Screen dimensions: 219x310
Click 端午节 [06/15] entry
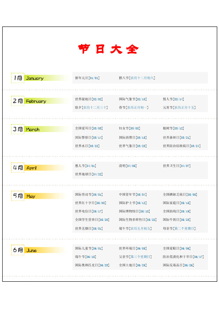(85, 257)
